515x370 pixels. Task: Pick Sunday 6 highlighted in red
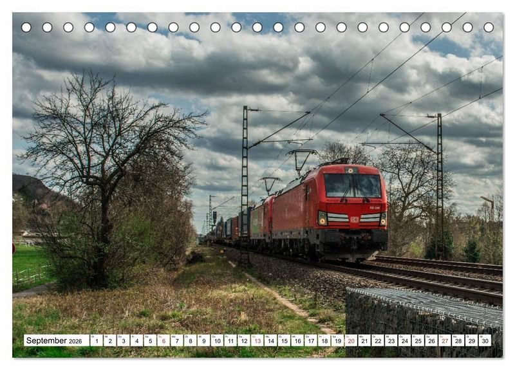pyautogui.click(x=164, y=340)
